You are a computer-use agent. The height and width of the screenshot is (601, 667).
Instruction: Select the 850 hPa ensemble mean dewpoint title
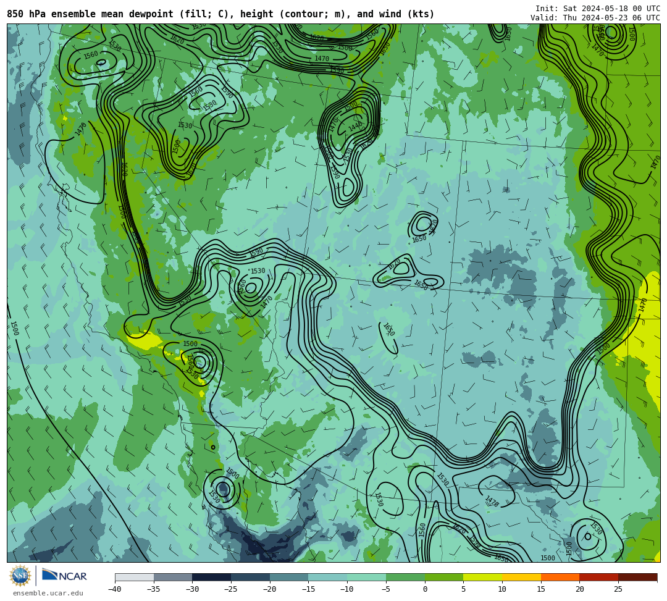pyautogui.click(x=220, y=14)
